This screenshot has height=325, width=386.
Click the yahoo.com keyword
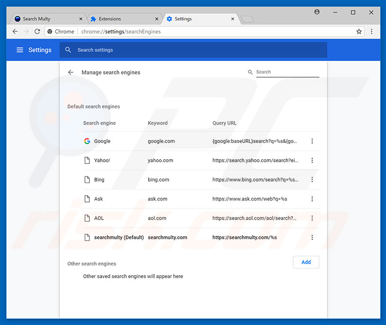(160, 160)
